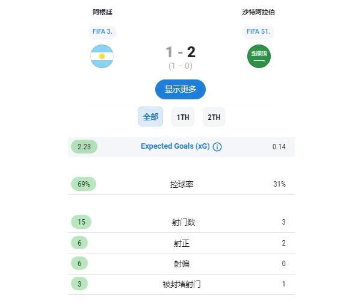Image resolution: width=361 pixels, height=301 pixels.
Task: Select the 全部 tab
Action: tap(150, 117)
